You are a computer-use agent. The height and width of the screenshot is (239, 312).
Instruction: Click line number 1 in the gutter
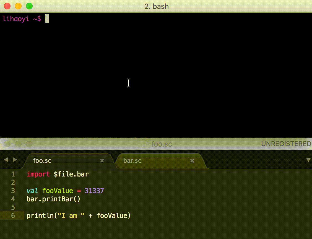tap(13, 174)
